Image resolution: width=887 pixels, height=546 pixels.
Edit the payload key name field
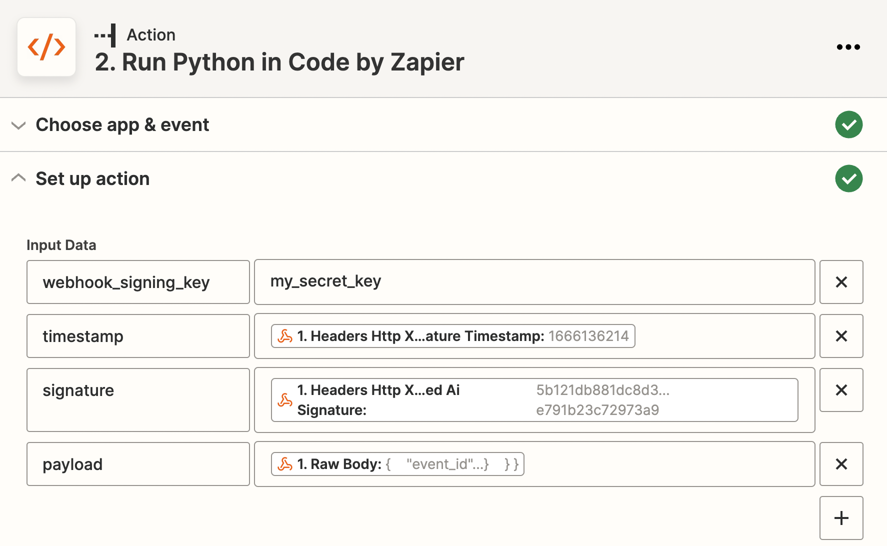pyautogui.click(x=138, y=464)
